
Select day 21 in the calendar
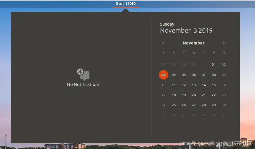[204, 95]
